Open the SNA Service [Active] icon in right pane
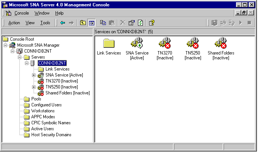 pyautogui.click(x=137, y=44)
